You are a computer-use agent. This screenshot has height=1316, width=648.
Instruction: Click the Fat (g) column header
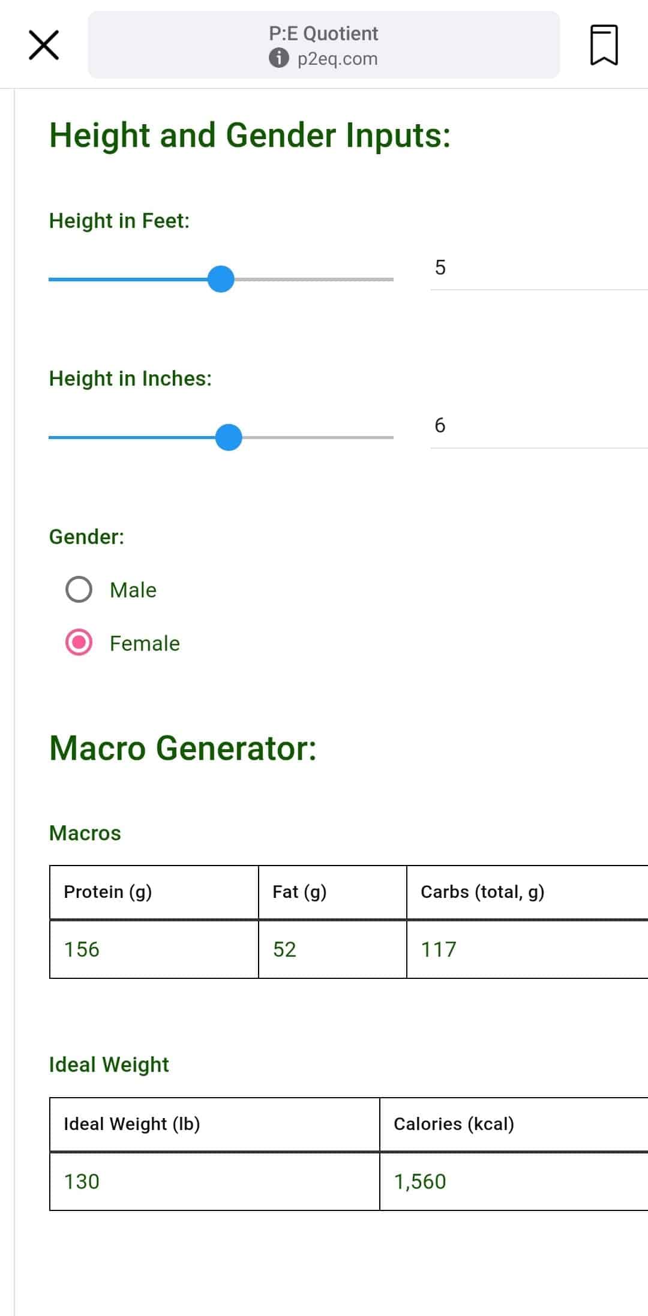pos(332,892)
